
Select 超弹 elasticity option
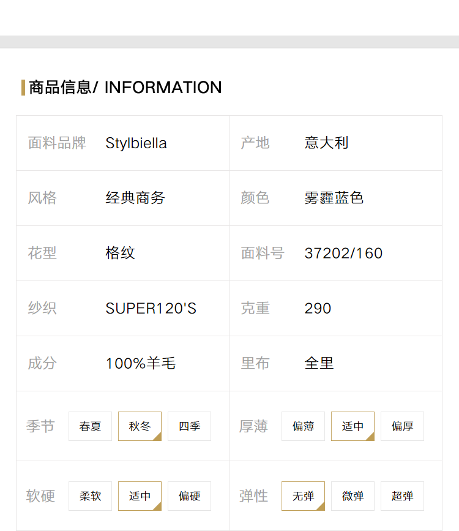[x=402, y=495]
